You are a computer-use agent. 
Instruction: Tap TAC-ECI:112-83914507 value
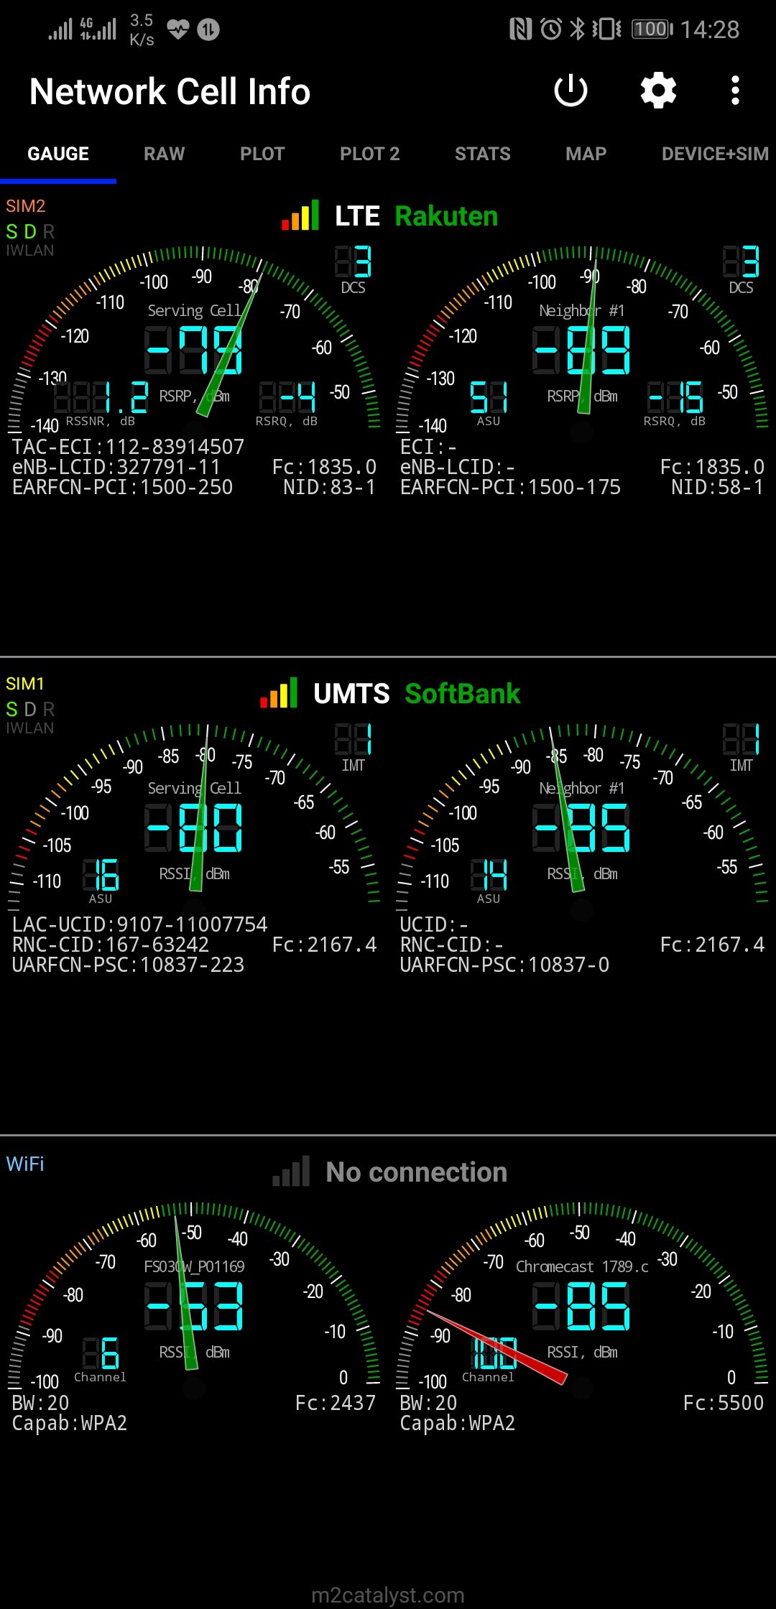click(129, 447)
